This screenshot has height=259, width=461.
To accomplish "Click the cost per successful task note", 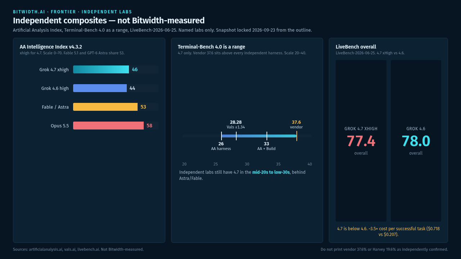I will pos(388,231).
